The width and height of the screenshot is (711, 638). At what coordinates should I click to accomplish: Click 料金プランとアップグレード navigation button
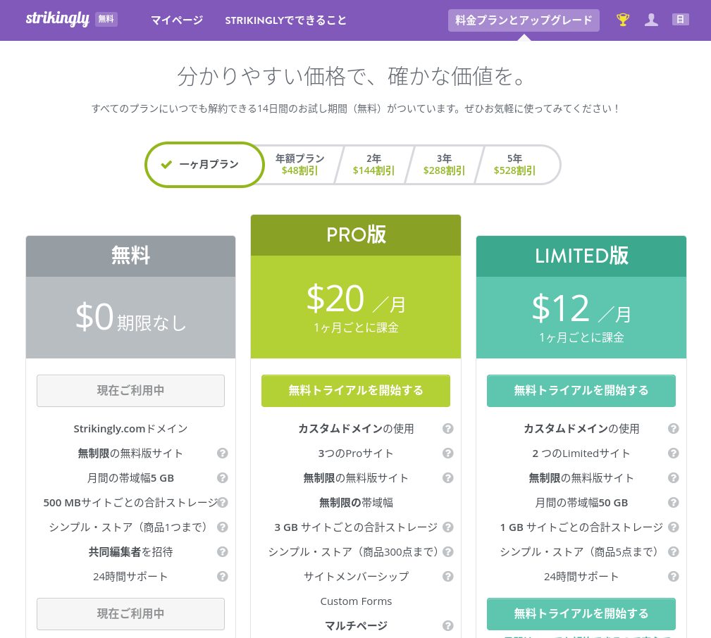[x=524, y=20]
